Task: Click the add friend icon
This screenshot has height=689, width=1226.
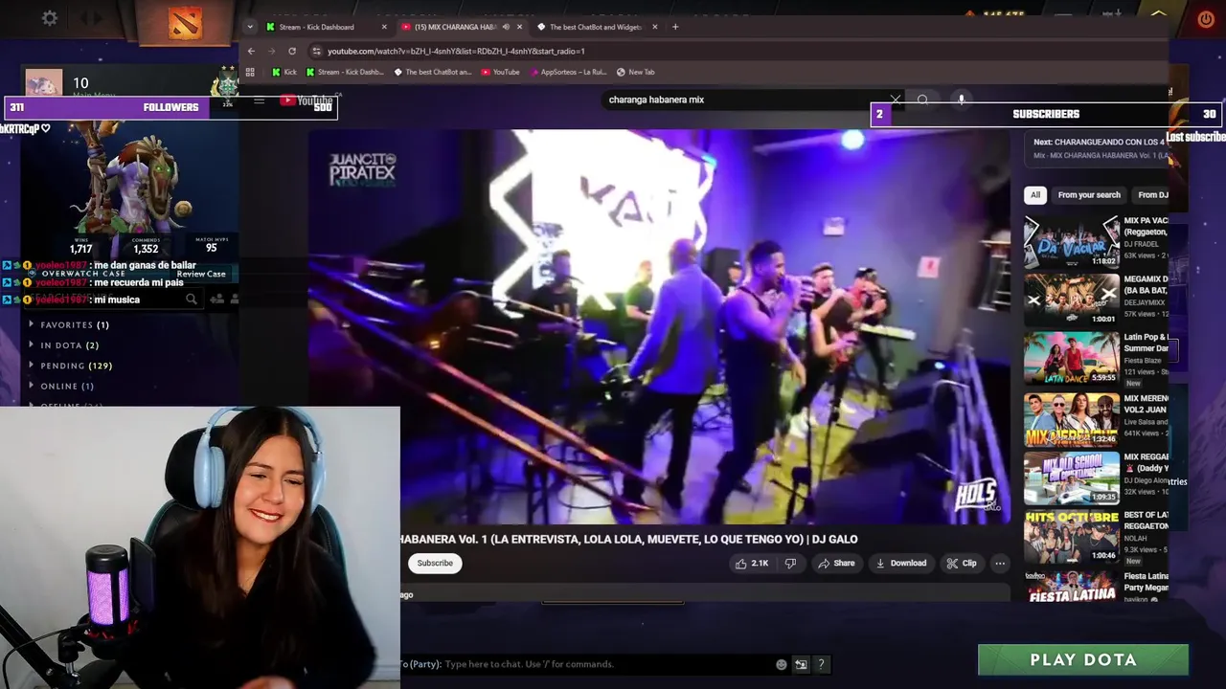Action: pos(217,300)
